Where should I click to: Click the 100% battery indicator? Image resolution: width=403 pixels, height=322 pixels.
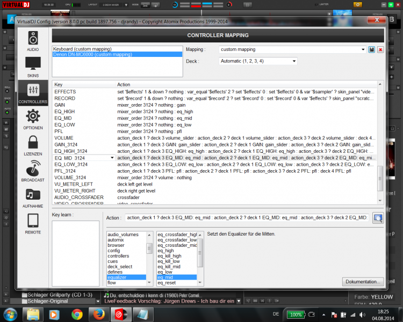click(x=296, y=314)
